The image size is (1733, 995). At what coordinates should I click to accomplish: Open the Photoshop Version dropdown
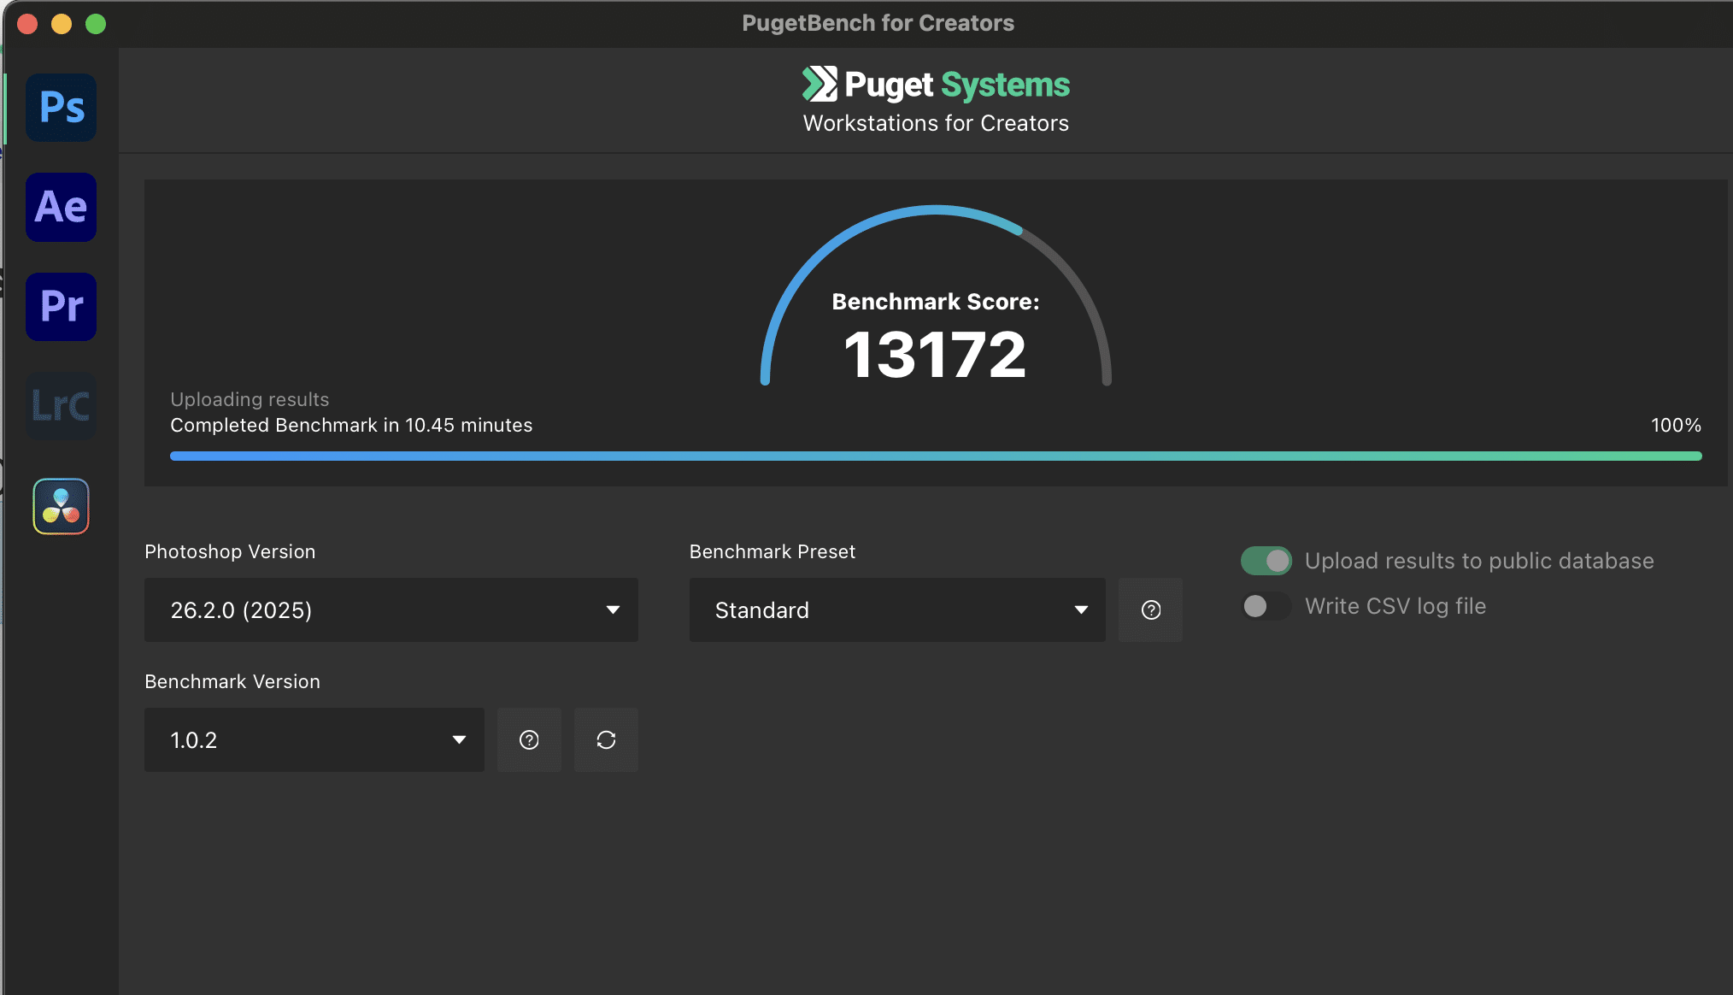(391, 609)
